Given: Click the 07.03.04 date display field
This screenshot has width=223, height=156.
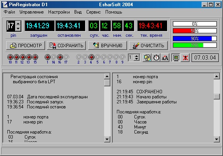Looking at the screenshot, I should point(205,58).
